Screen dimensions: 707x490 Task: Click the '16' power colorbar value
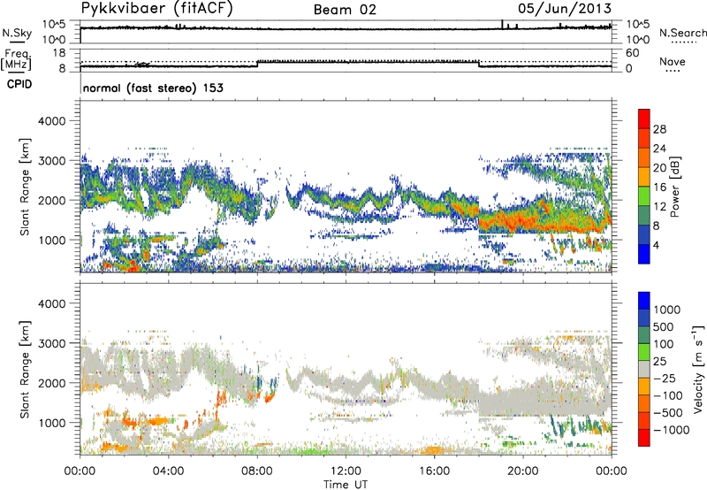(659, 188)
